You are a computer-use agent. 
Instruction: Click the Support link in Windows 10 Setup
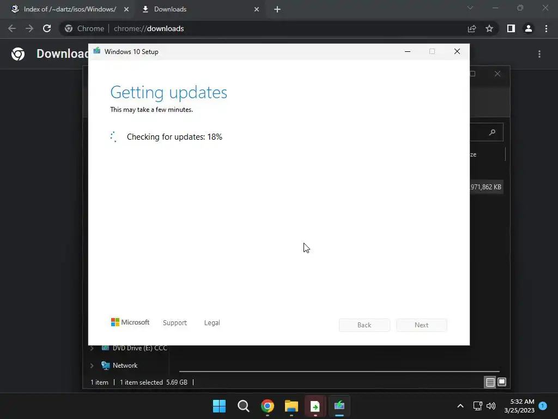point(175,323)
